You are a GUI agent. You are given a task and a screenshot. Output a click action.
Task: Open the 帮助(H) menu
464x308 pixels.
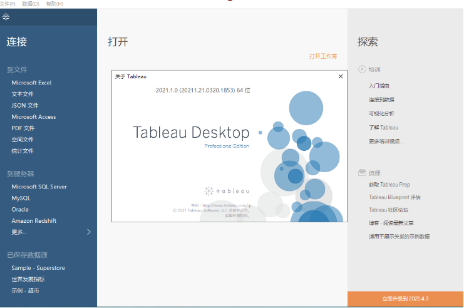55,4
